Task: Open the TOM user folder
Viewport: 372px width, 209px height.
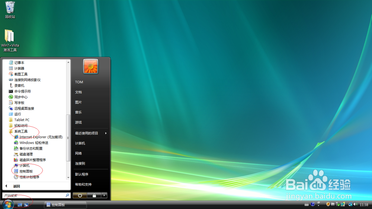Action: (79, 82)
